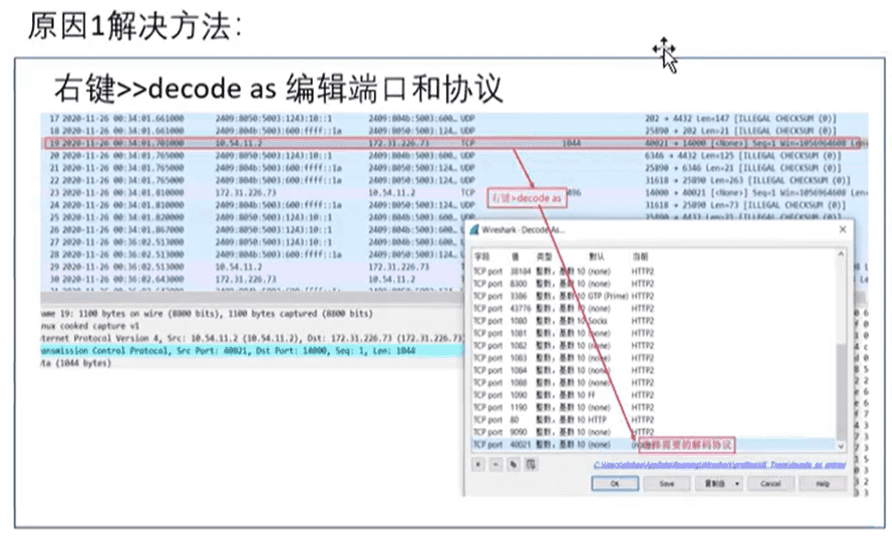This screenshot has width=892, height=539.
Task: Click the copy entry icon in Decode As
Action: pos(513,464)
